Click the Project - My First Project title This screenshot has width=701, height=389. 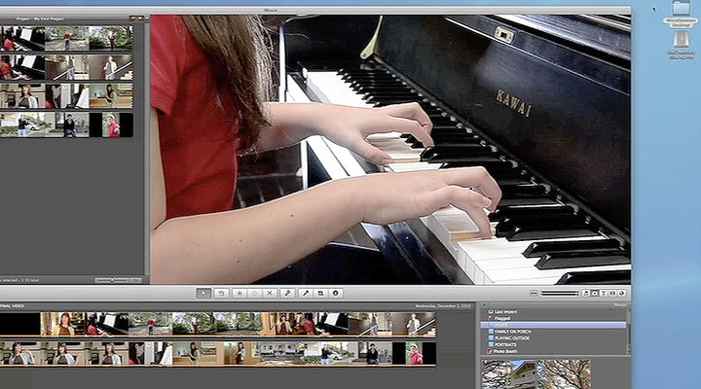pyautogui.click(x=40, y=18)
